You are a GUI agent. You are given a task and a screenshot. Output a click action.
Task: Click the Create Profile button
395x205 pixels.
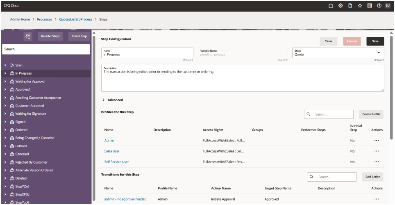coord(371,114)
